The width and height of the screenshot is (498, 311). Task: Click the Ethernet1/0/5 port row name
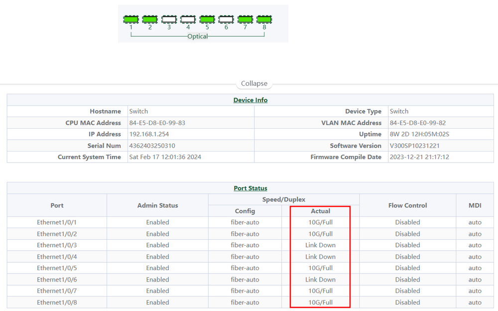[57, 268]
